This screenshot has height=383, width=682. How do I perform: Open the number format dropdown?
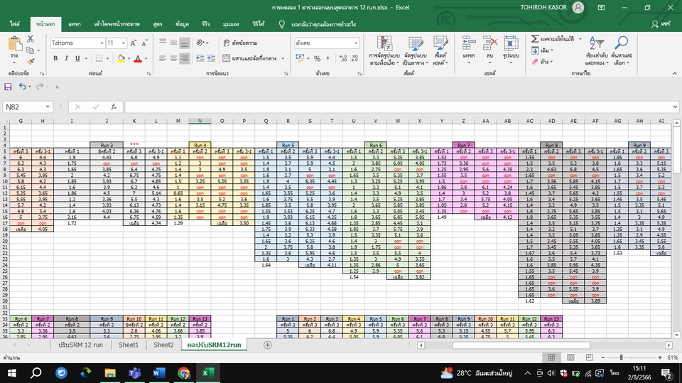[356, 43]
